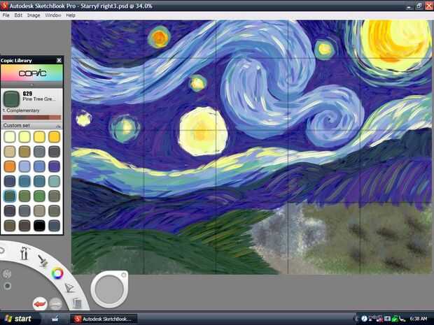Image resolution: width=434 pixels, height=325 pixels.
Task: Pick the purple swatch
Action: point(55,166)
